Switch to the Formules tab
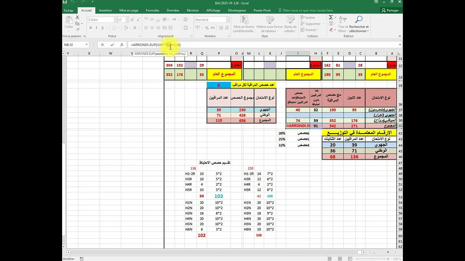 pyautogui.click(x=153, y=11)
